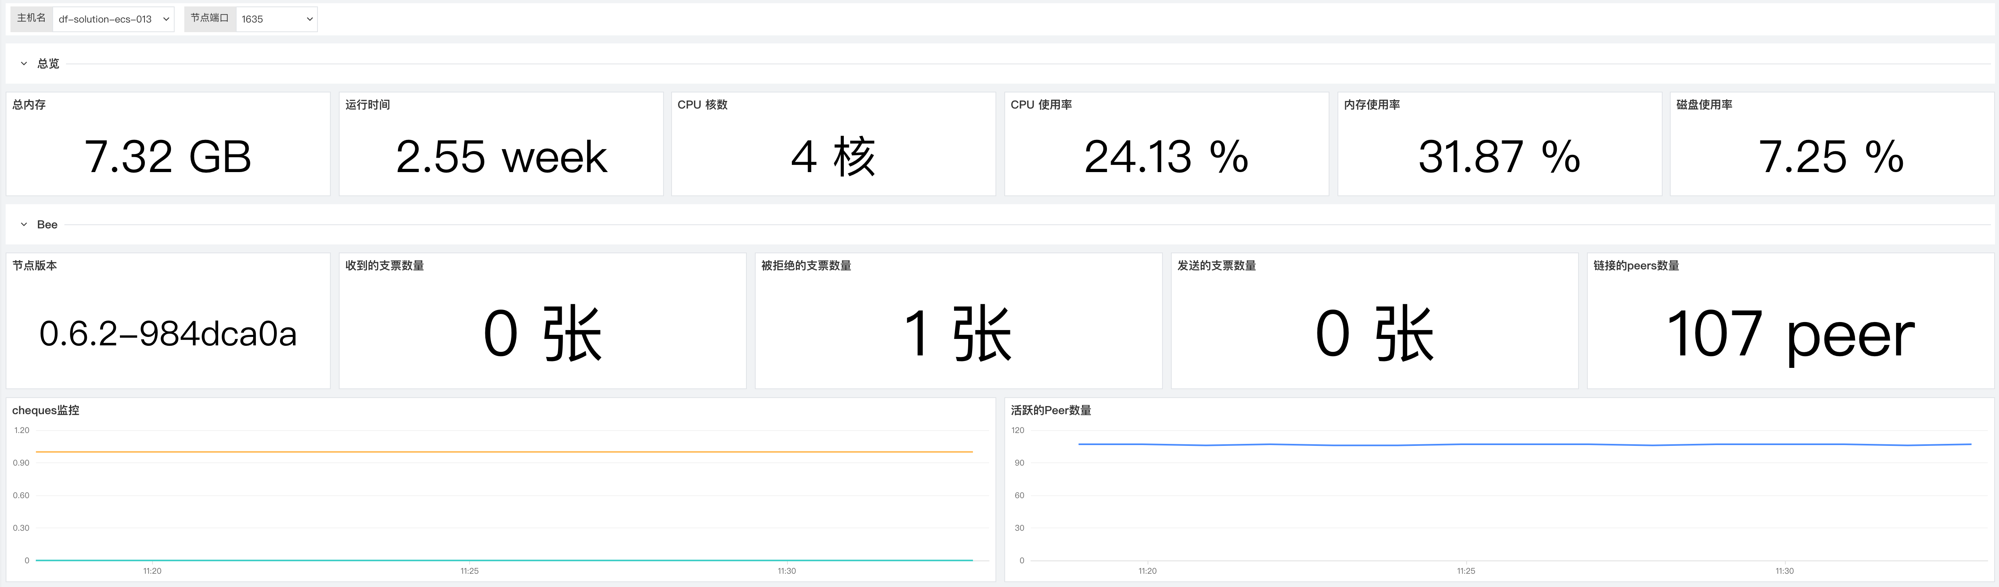This screenshot has width=1999, height=587.
Task: Click the orange line in cheques chart
Action: (x=505, y=451)
